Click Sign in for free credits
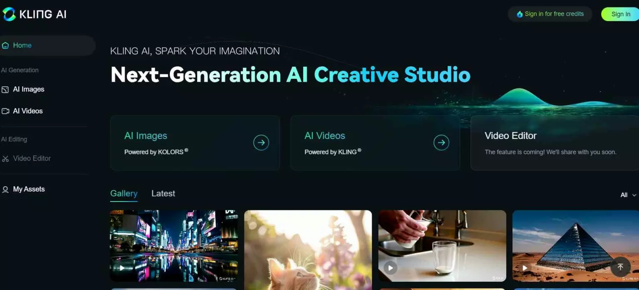 [550, 14]
